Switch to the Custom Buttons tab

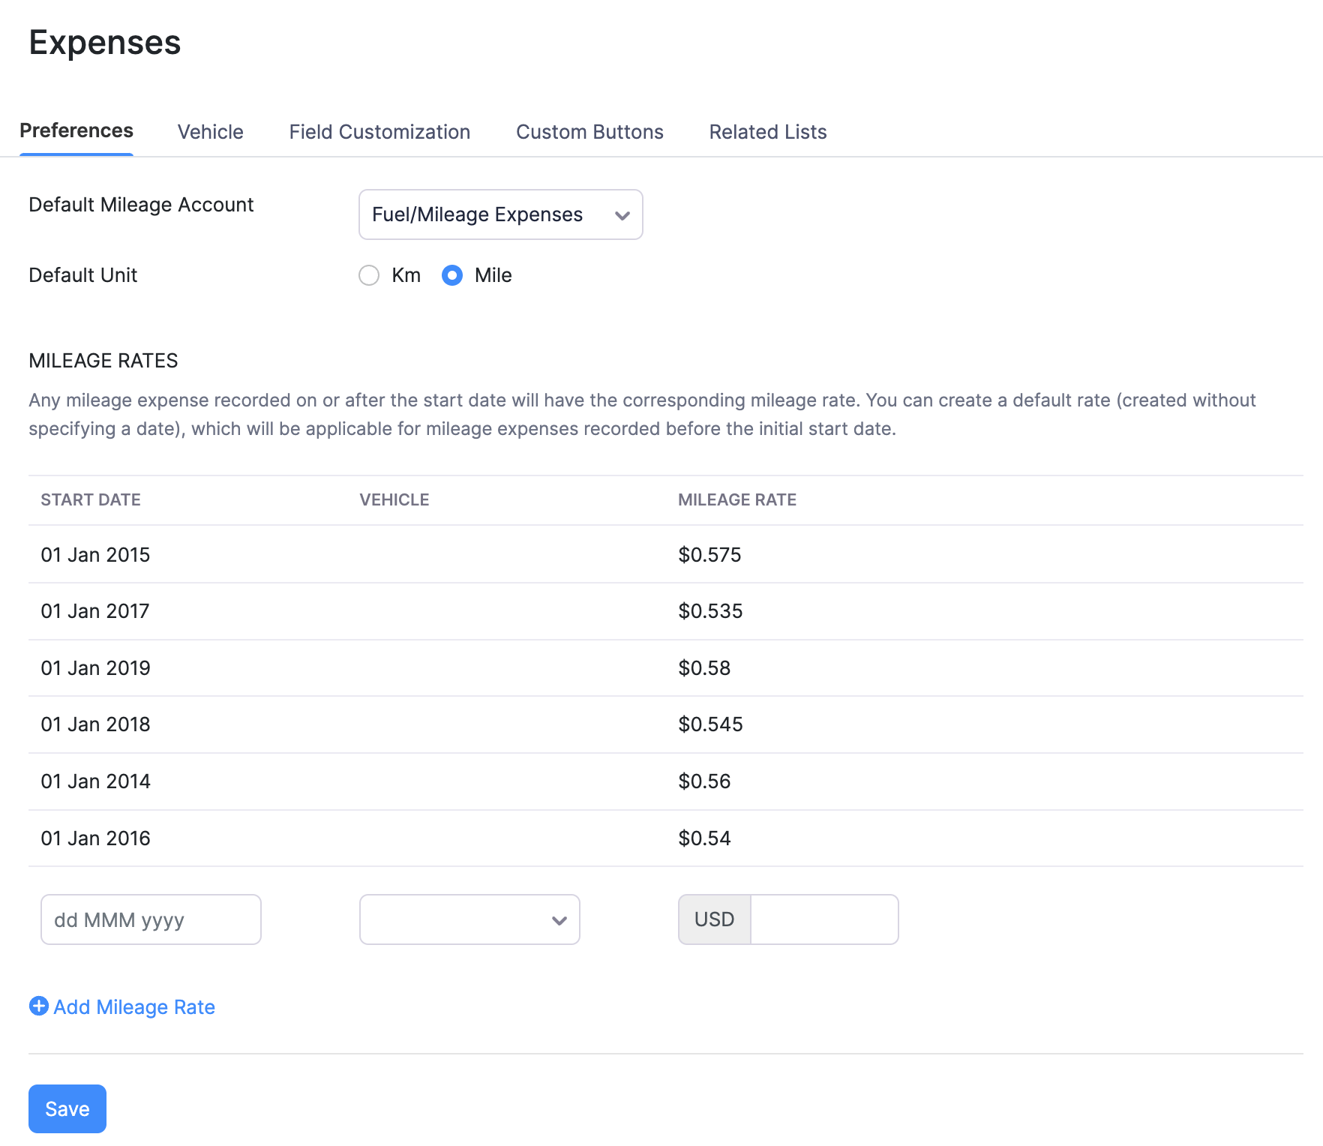point(589,131)
